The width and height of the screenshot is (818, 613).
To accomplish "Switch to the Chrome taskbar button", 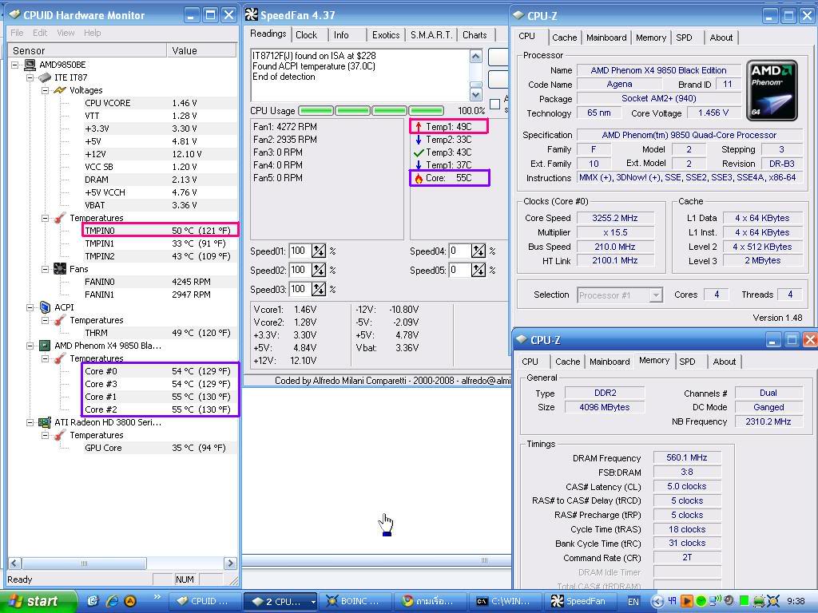I will click(429, 602).
